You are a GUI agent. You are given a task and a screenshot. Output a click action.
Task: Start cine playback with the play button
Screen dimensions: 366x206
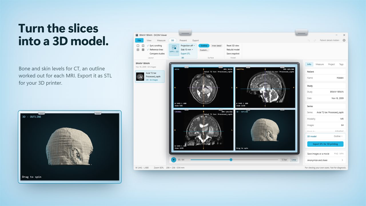tap(174, 160)
